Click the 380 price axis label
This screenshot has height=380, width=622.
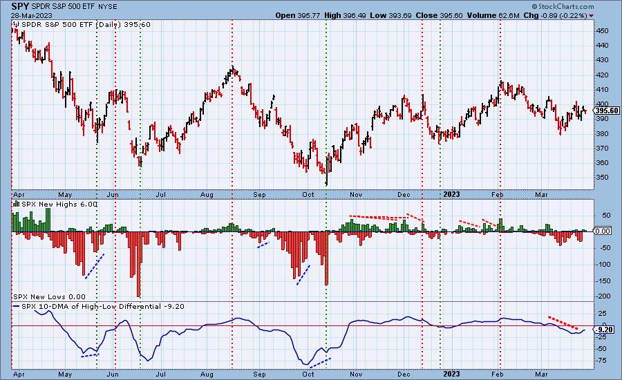602,133
